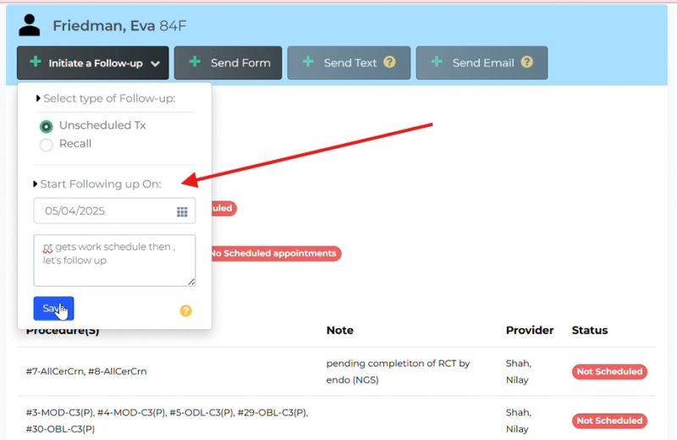The image size is (677, 440).
Task: Collapse the Start Following up On section
Action: pyautogui.click(x=36, y=184)
